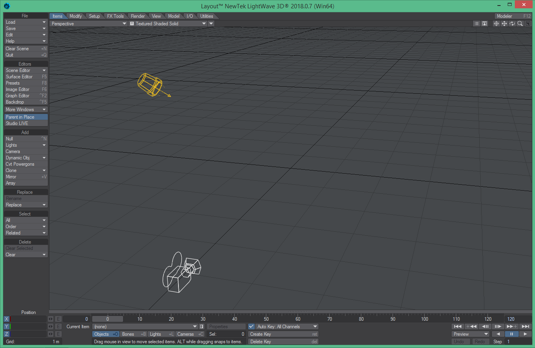Open envelope E button for Y channel

tap(58, 327)
